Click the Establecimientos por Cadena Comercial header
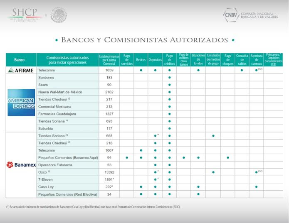This screenshot has width=289, height=223. tap(109, 60)
